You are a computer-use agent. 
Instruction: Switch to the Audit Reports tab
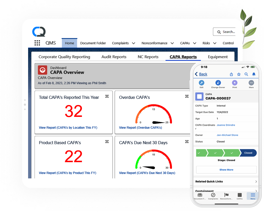[114, 57]
